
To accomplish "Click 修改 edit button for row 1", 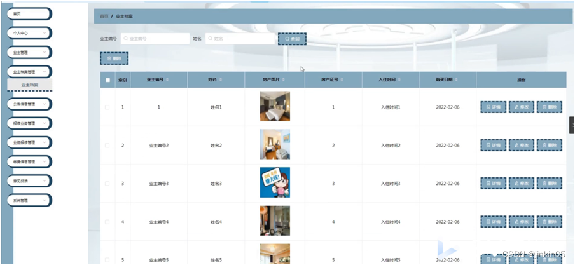I will point(522,107).
